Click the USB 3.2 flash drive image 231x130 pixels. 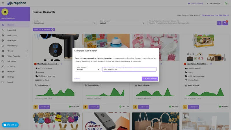(x=106, y=121)
